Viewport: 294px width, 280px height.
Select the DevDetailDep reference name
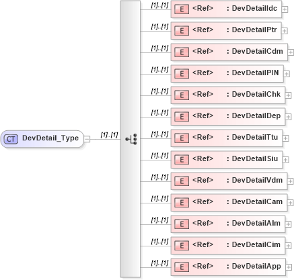pos(256,116)
